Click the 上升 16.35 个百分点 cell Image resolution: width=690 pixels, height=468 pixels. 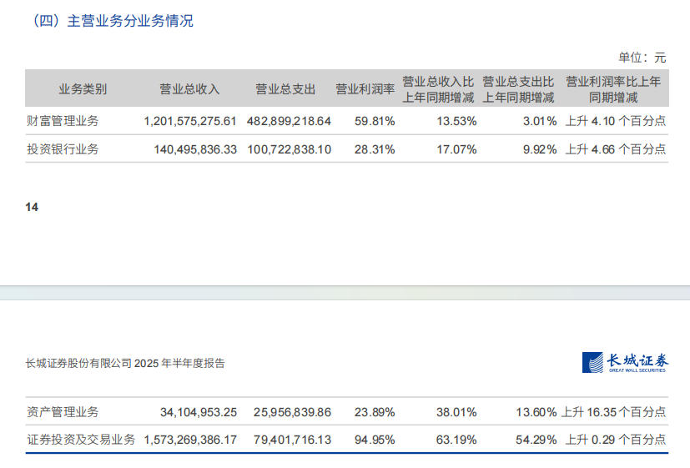(614, 411)
